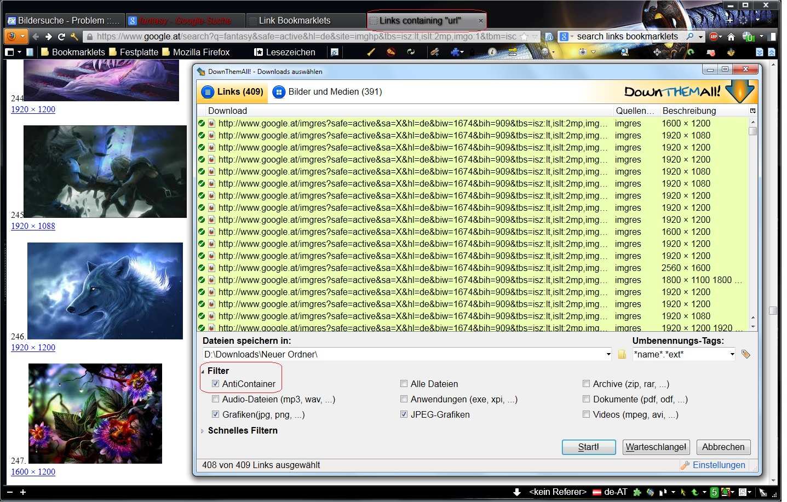Screen dimensions: 787x502
Task: Switch to Bilder und Medien (391) tab
Action: [328, 92]
